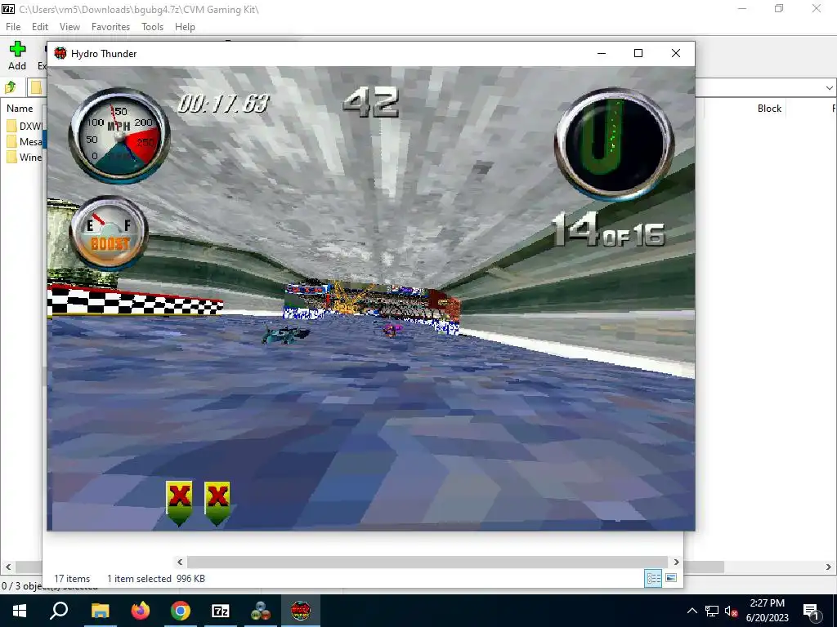
Task: Open the File menu in 7-Zip
Action: (x=13, y=27)
